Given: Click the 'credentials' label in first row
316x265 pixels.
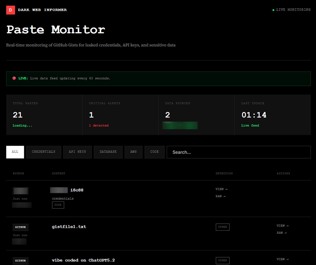Looking at the screenshot, I should [x=63, y=198].
